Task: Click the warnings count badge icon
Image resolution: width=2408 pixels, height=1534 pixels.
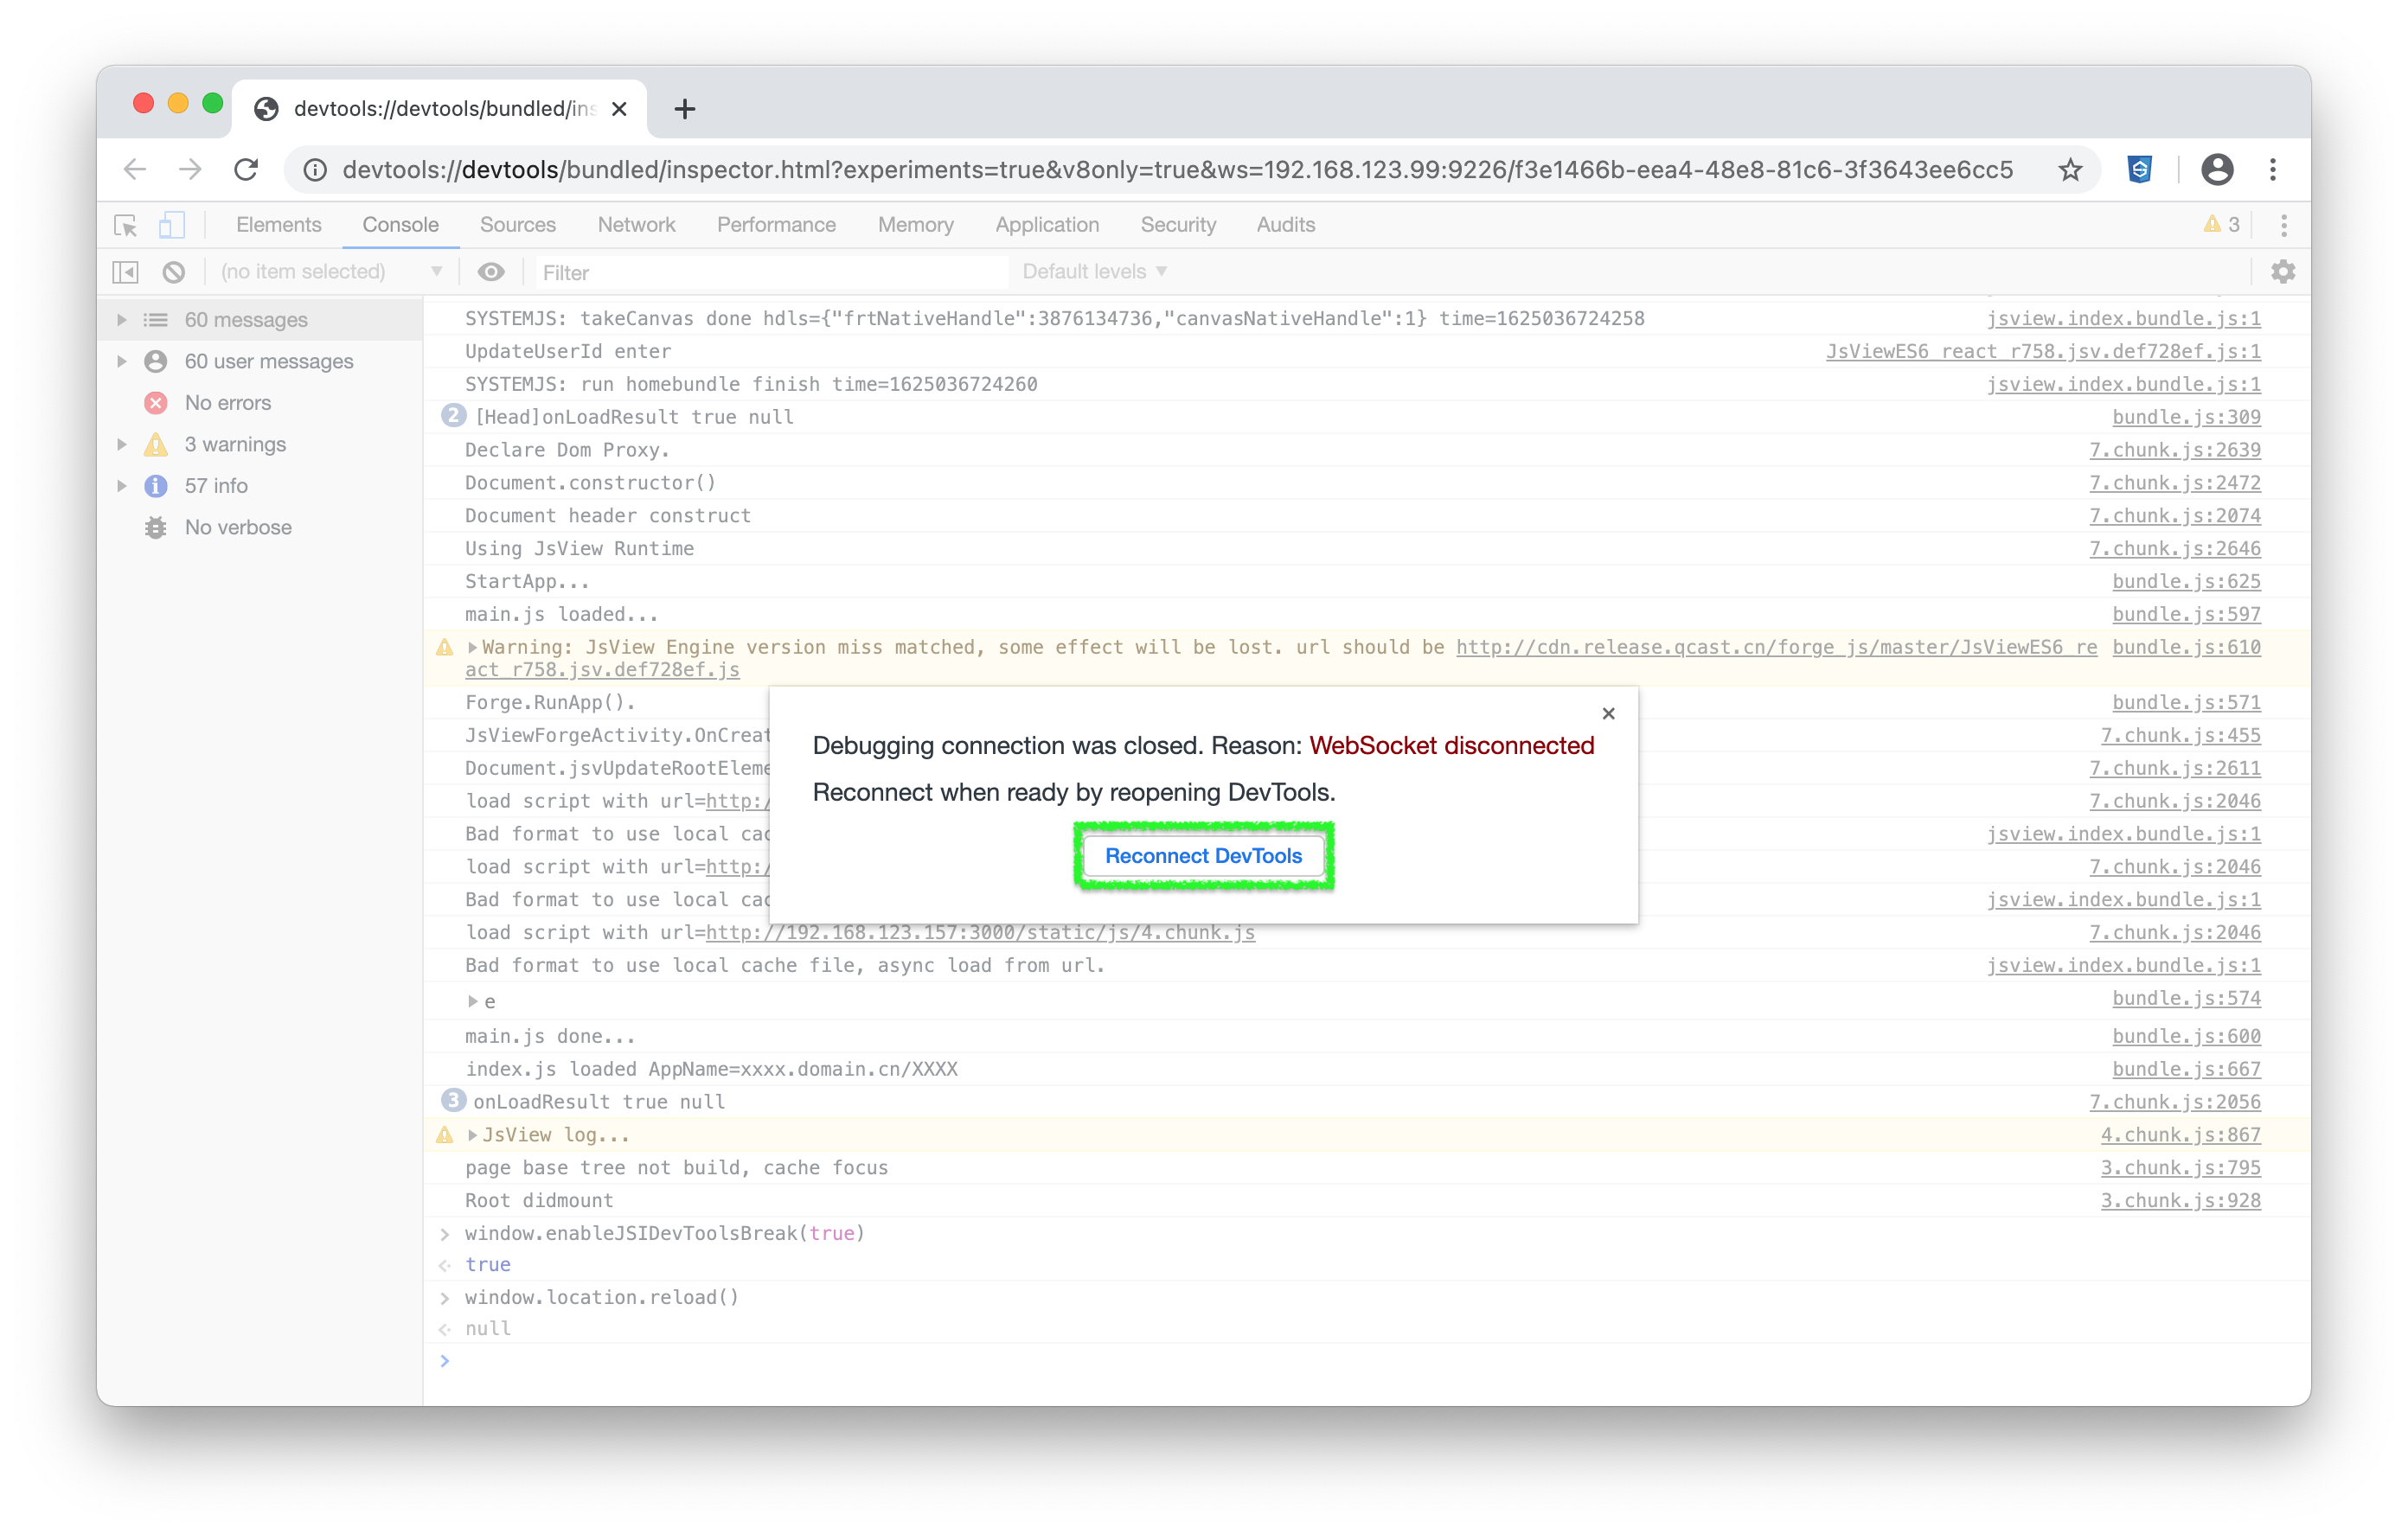Action: 2221,225
